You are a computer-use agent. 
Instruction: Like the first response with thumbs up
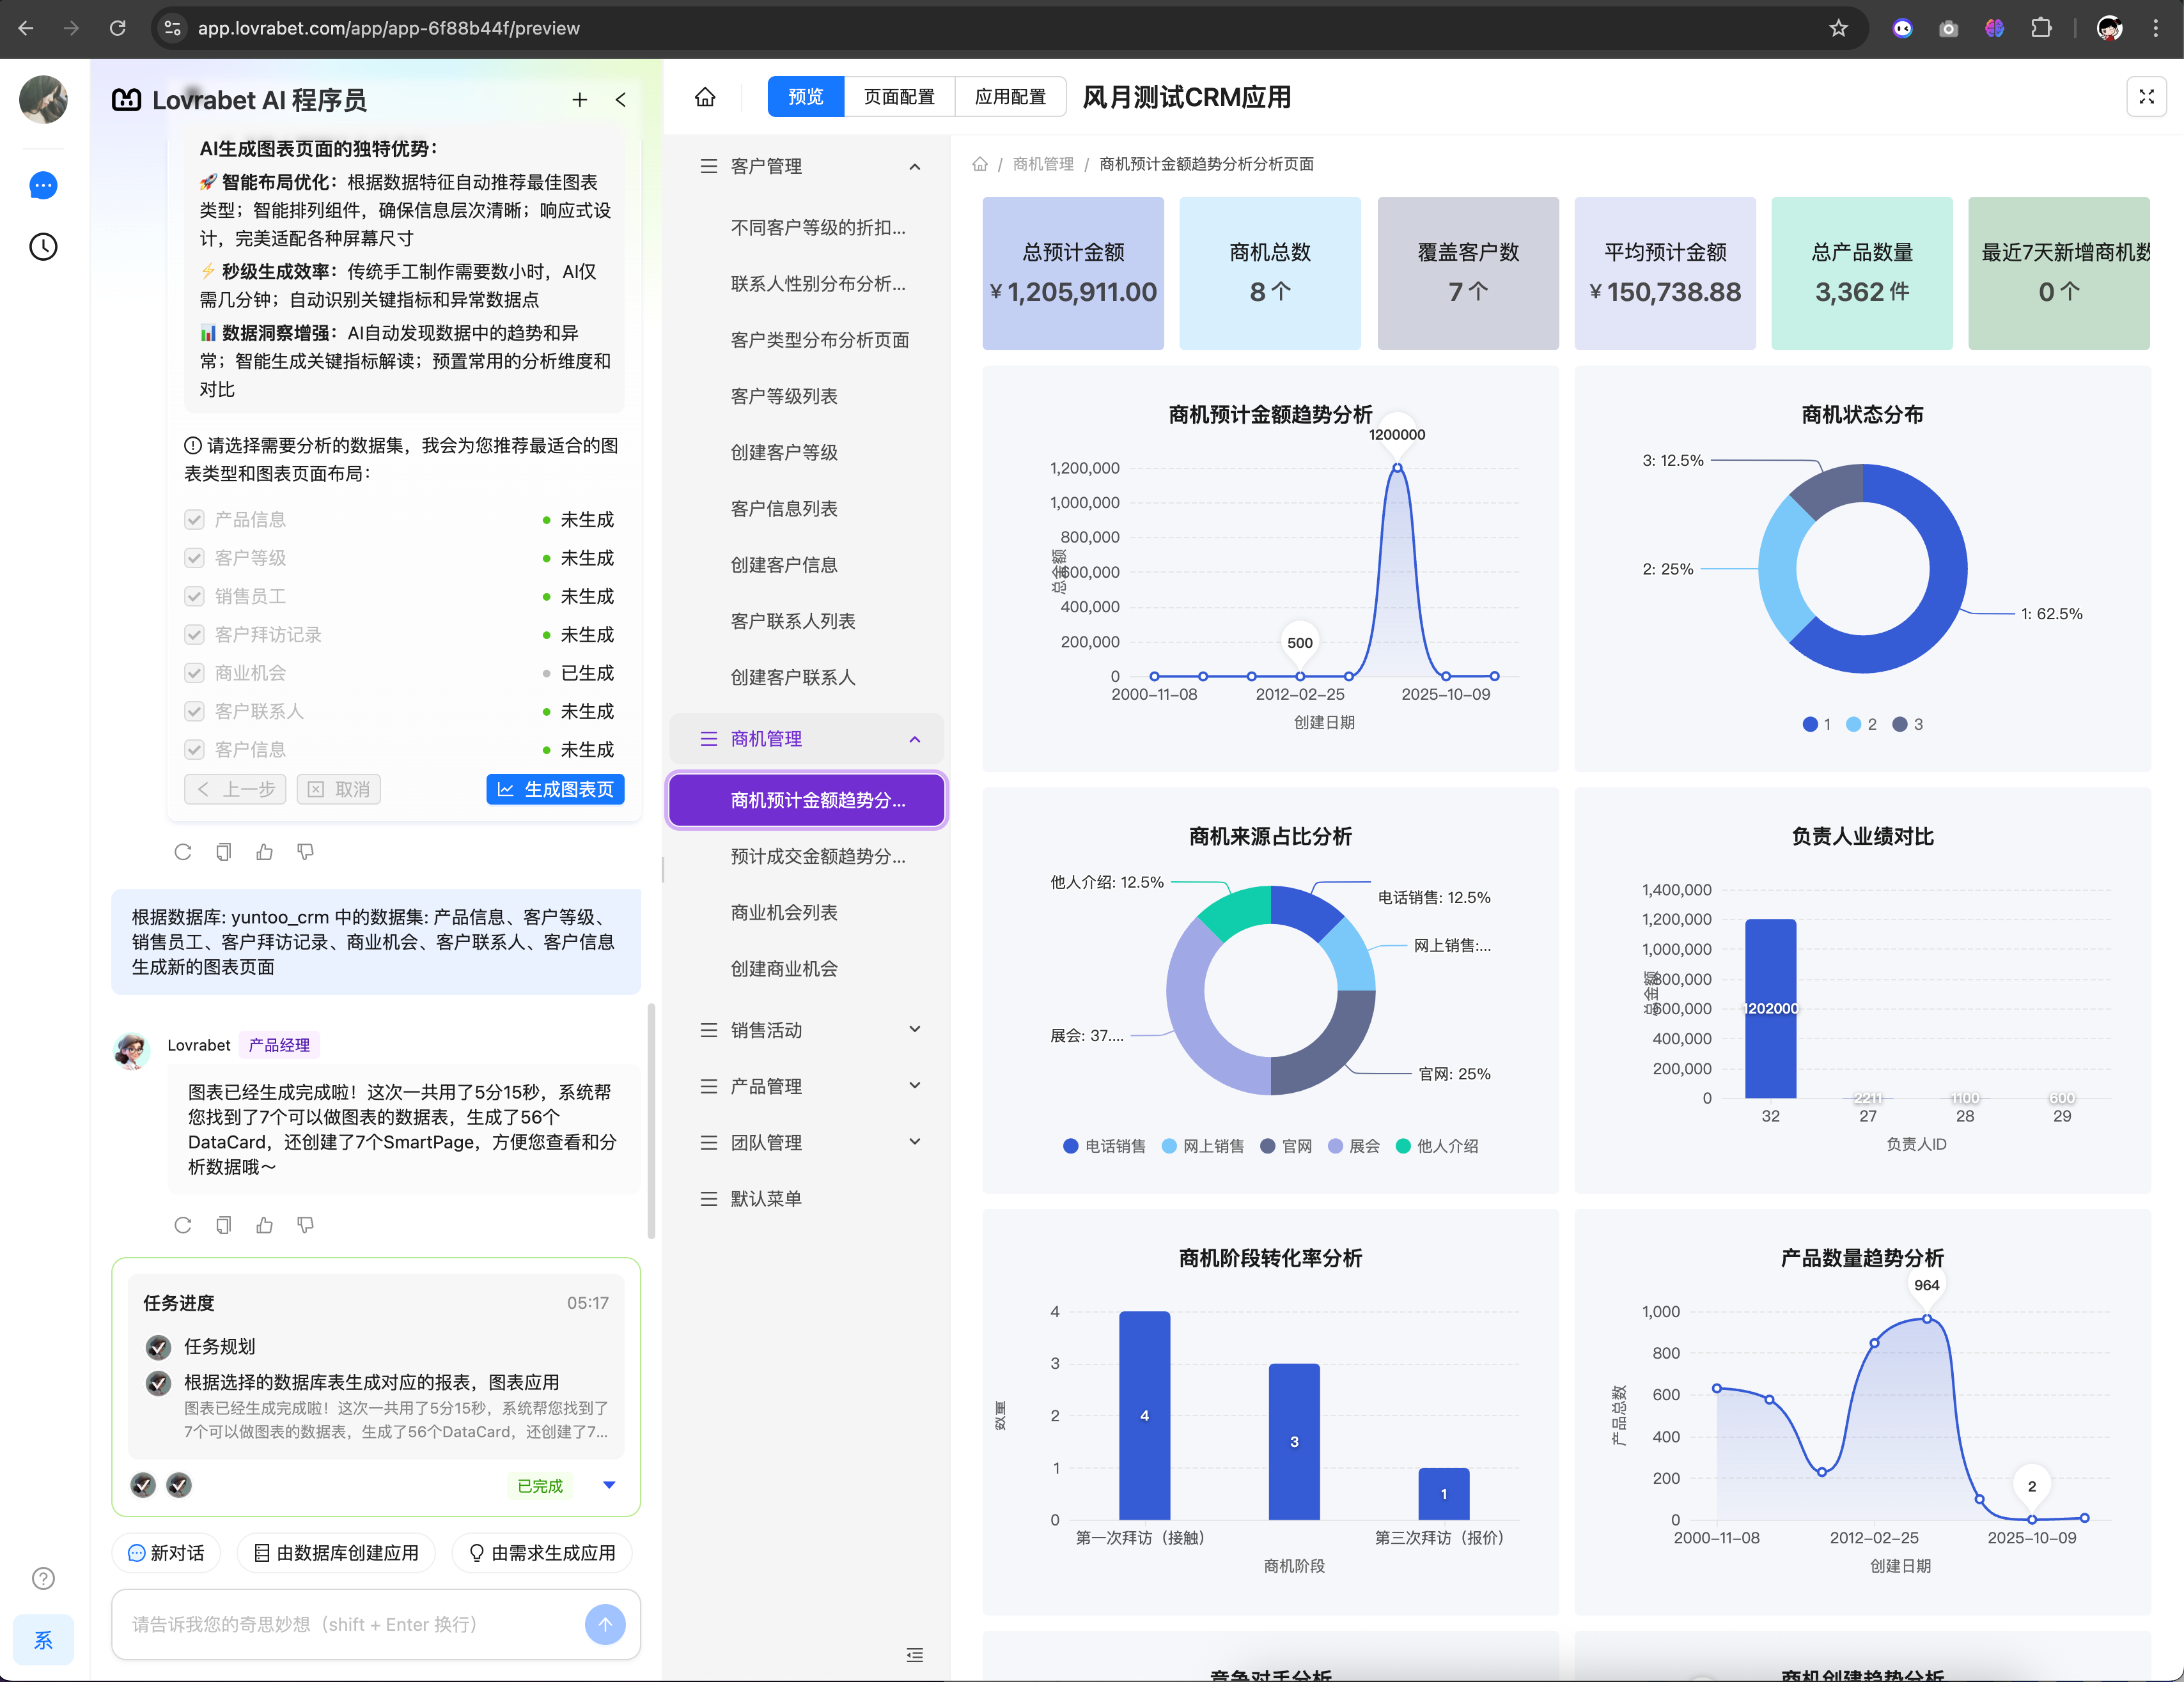click(x=264, y=851)
